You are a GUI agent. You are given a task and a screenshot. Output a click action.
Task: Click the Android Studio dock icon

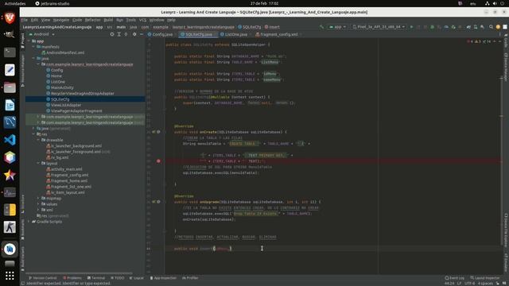(10, 249)
